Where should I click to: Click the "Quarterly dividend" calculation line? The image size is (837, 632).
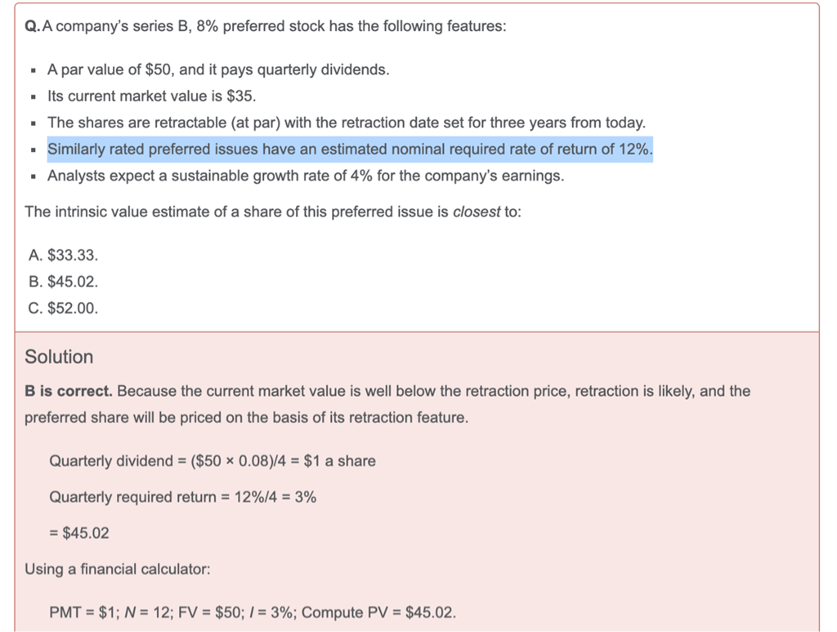coord(213,461)
